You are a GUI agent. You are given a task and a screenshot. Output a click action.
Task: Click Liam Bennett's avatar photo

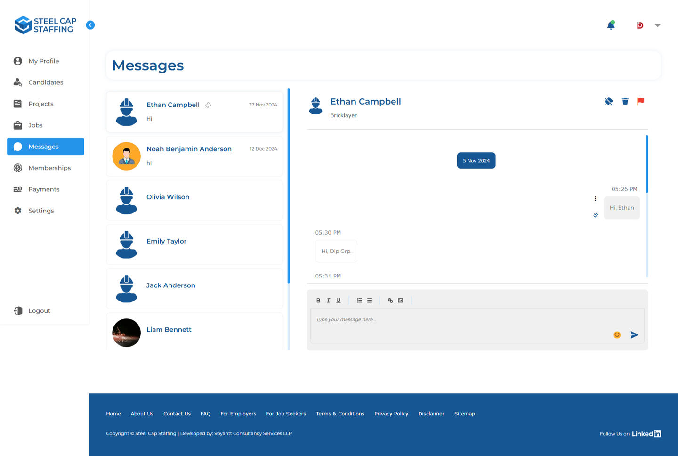click(x=126, y=333)
